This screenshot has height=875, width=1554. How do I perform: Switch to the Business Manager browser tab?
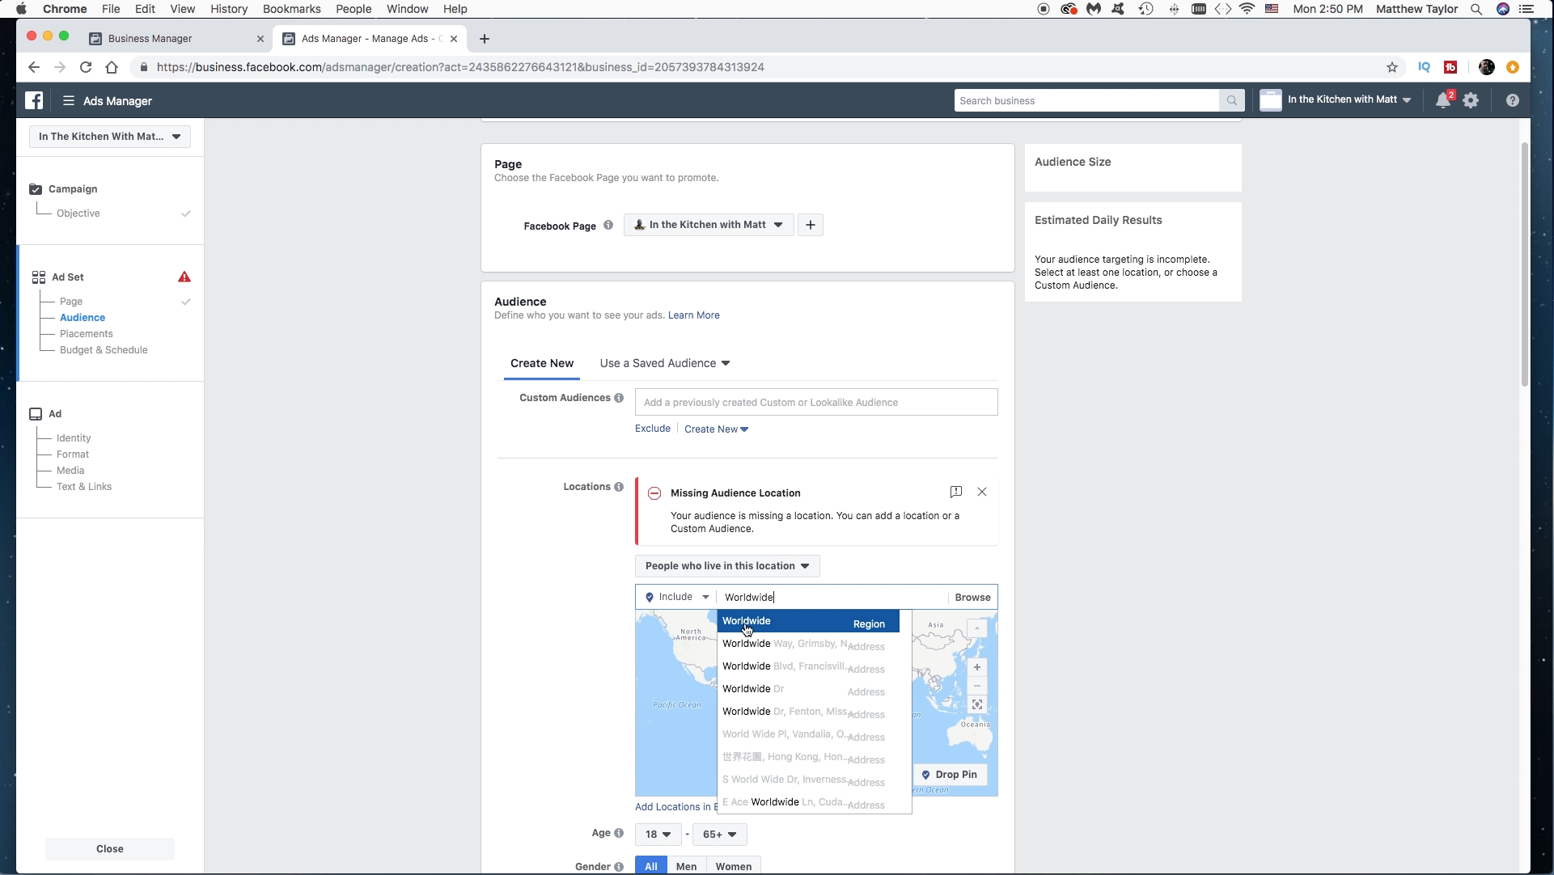coord(176,39)
